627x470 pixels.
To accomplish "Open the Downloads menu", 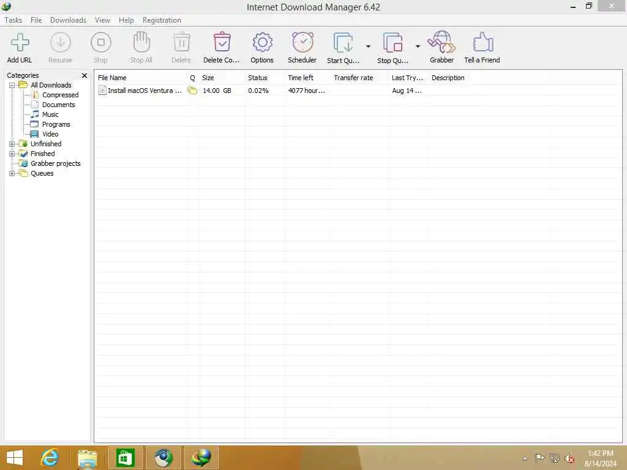I will [69, 20].
